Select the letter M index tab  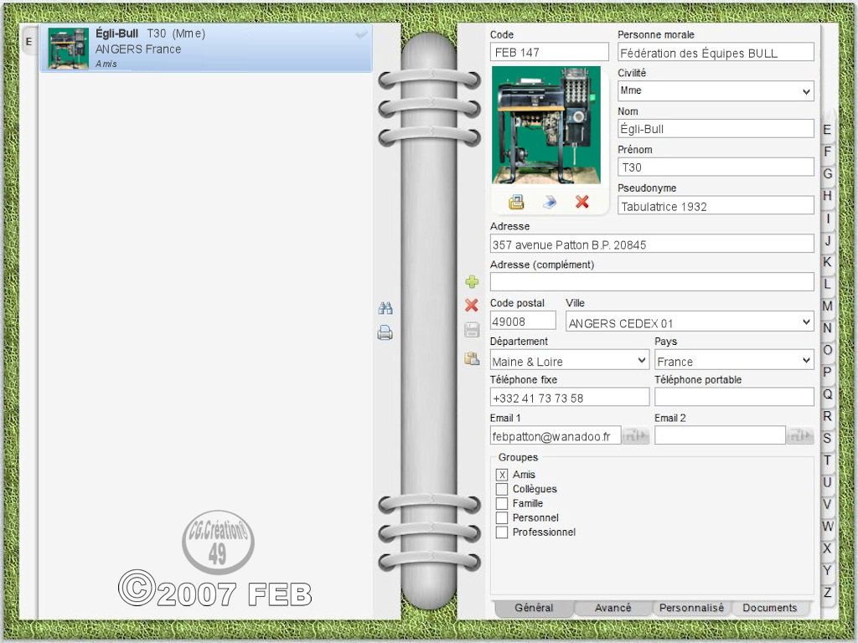point(827,306)
